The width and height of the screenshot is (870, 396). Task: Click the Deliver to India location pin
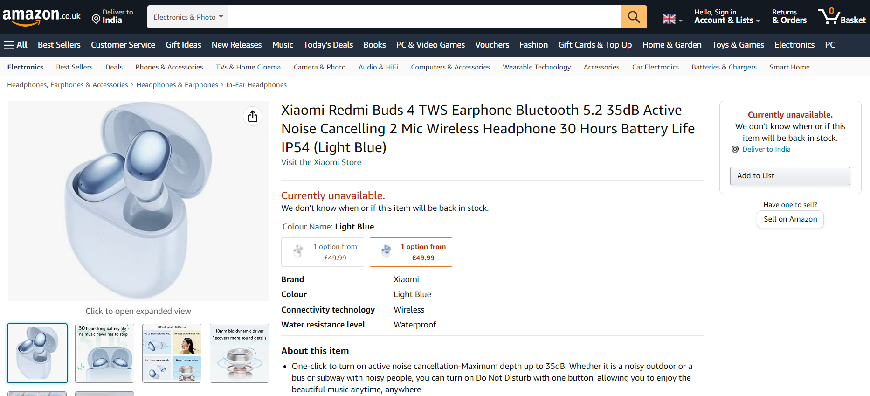pyautogui.click(x=96, y=19)
